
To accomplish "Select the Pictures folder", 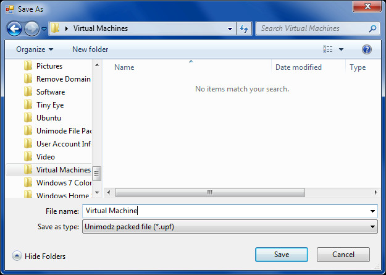I will [49, 66].
